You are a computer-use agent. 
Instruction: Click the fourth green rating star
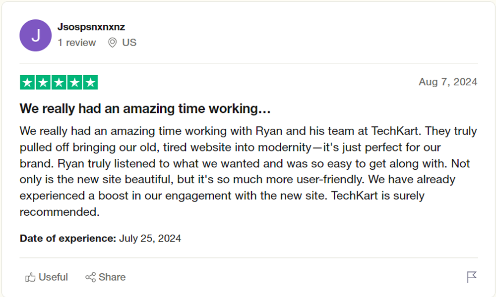click(x=74, y=83)
